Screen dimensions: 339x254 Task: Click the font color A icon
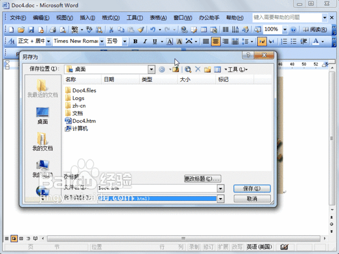click(317, 41)
